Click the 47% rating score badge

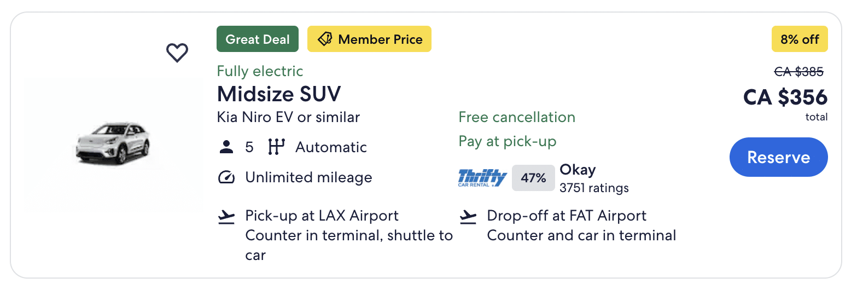(x=533, y=178)
